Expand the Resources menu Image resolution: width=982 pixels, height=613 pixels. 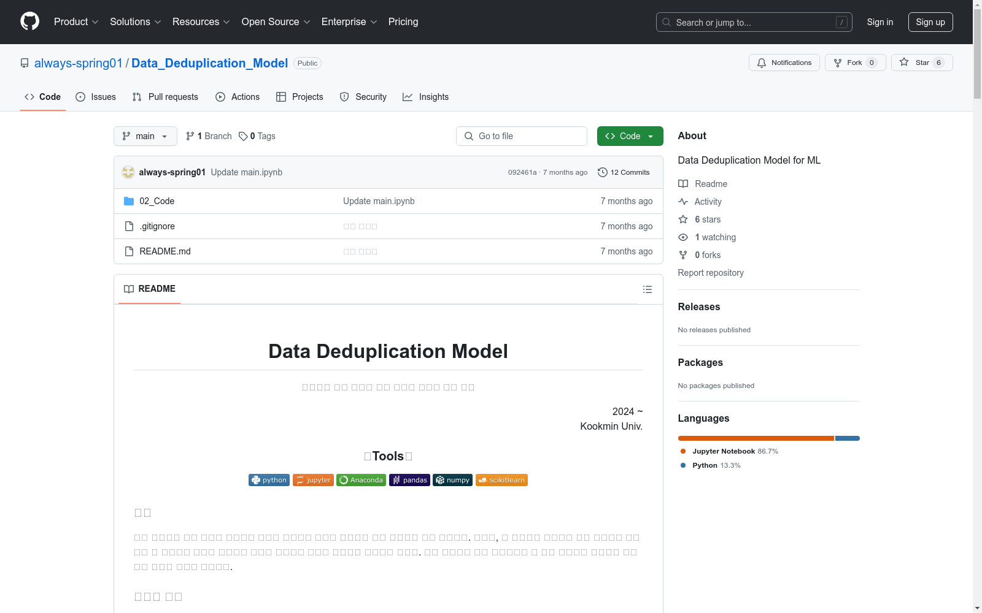tap(201, 22)
